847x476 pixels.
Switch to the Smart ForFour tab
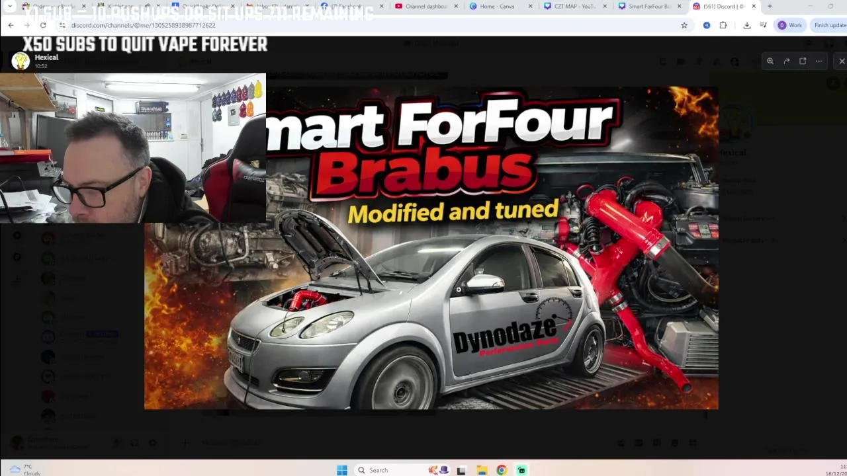pos(649,7)
